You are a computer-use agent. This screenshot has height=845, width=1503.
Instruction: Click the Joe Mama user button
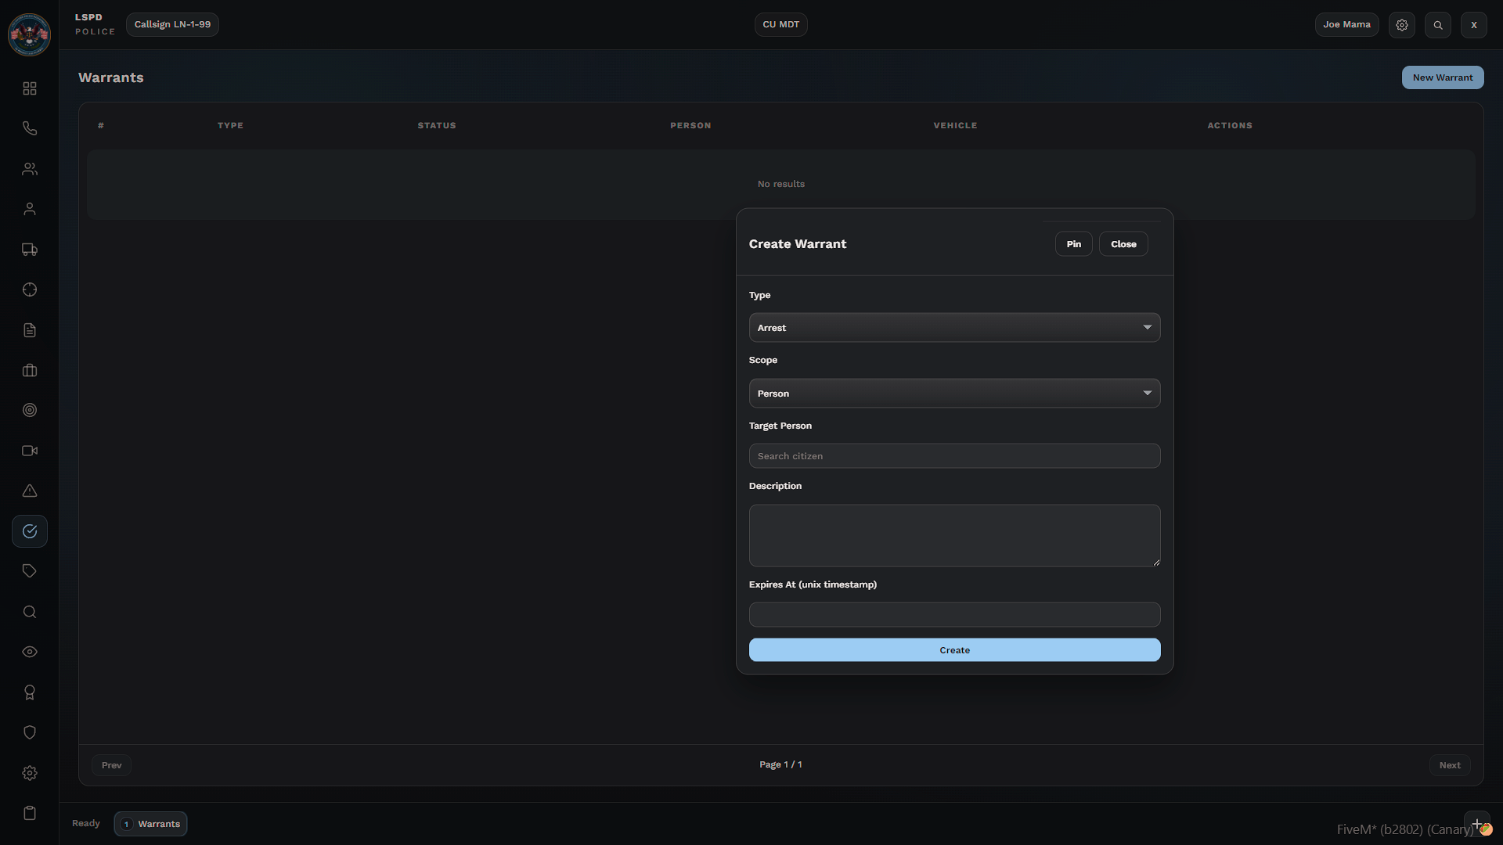1346,25
